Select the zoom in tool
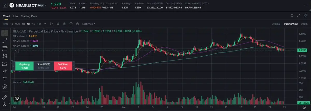Image resolution: width=311 pixels, height=111 pixels. [x=5, y=105]
